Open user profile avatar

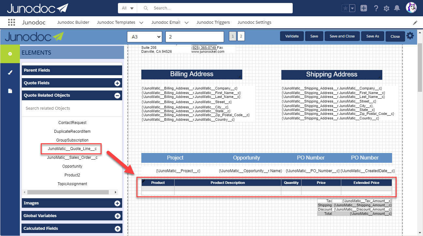pos(411,8)
